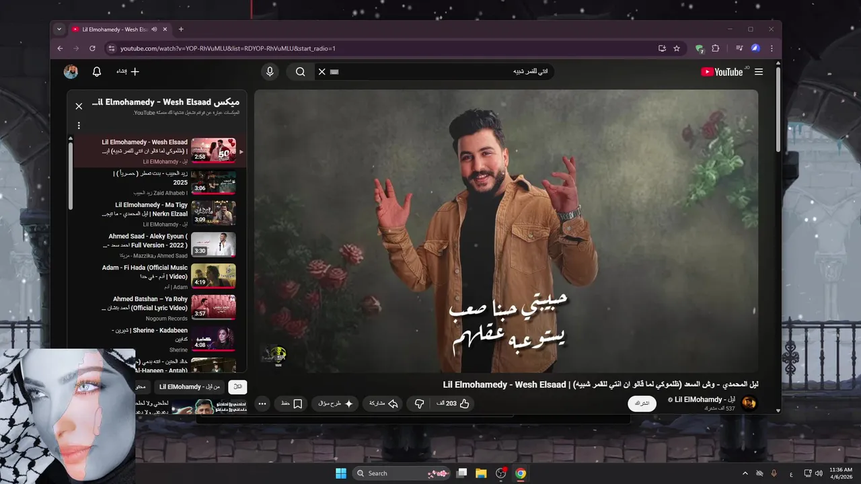Open the mix playlist three-dot menu
This screenshot has height=484, width=861.
pos(79,126)
